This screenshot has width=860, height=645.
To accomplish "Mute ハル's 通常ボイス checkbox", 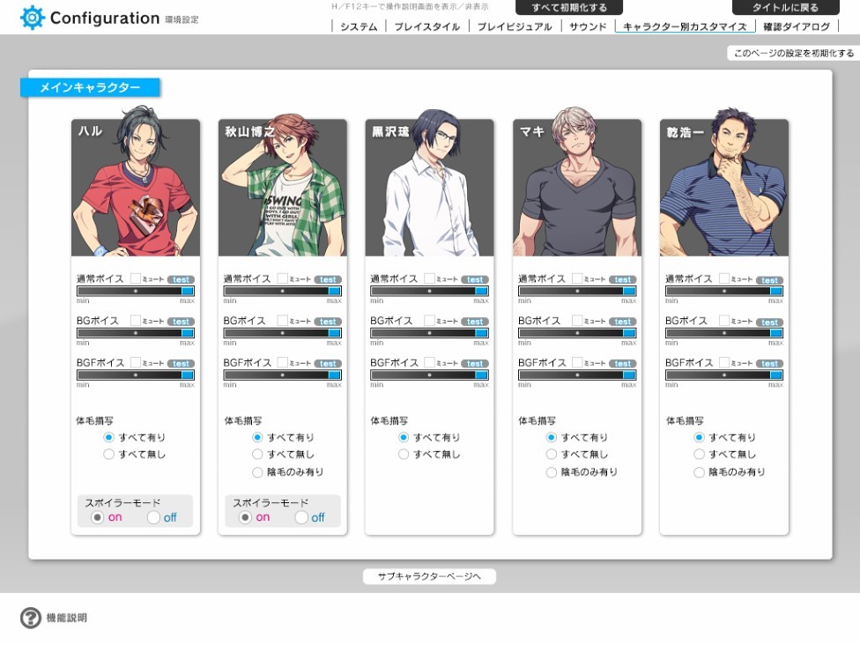I will tap(136, 278).
